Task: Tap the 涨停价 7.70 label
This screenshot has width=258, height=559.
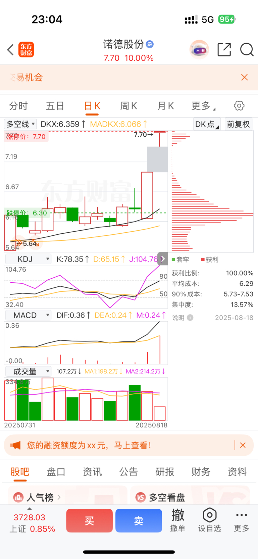Action: [26, 137]
